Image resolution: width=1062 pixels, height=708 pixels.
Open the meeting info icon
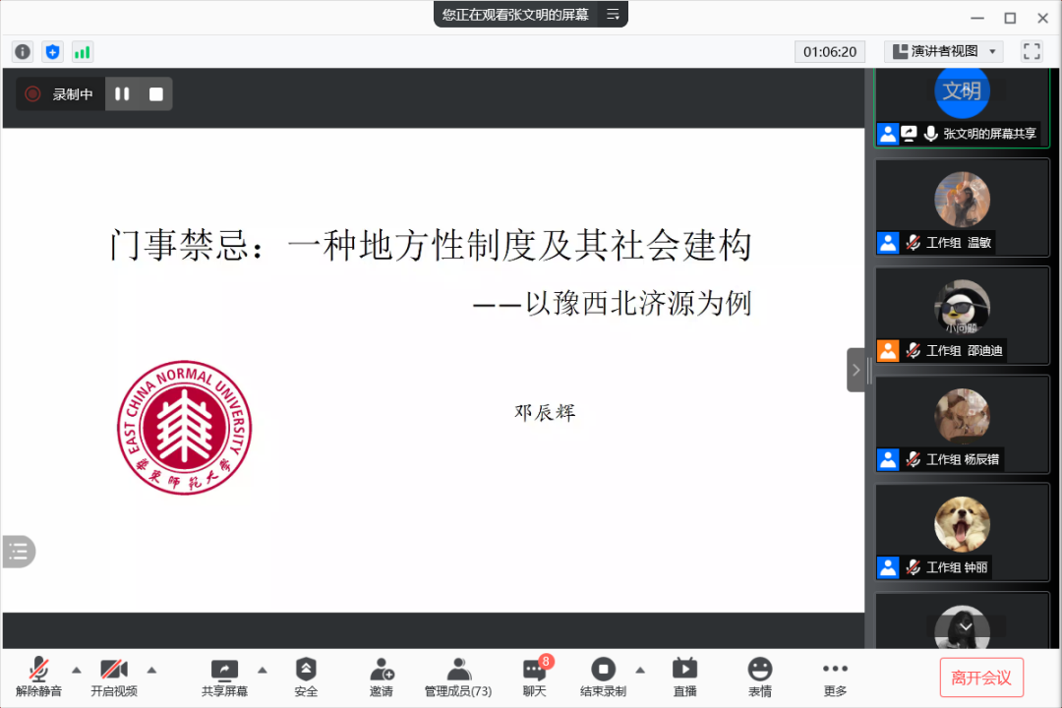click(x=23, y=52)
